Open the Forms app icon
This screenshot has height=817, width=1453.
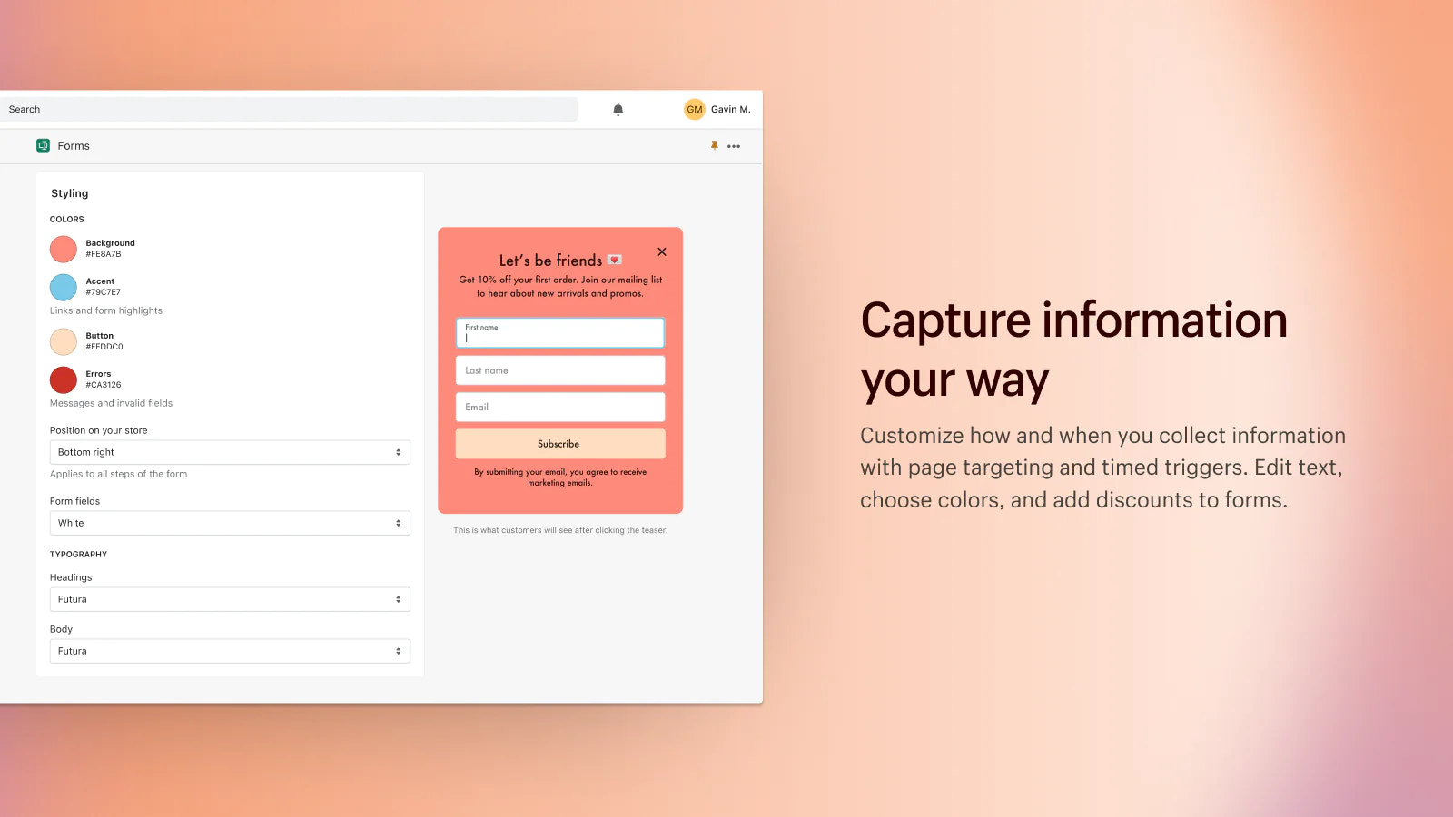click(43, 145)
